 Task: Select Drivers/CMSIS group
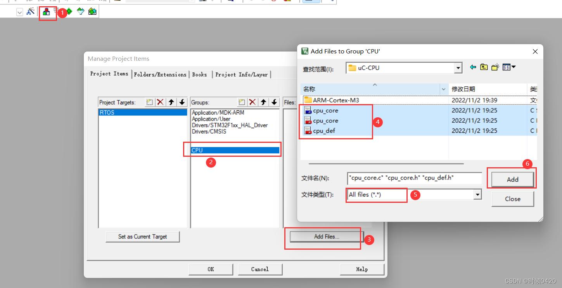(x=209, y=131)
